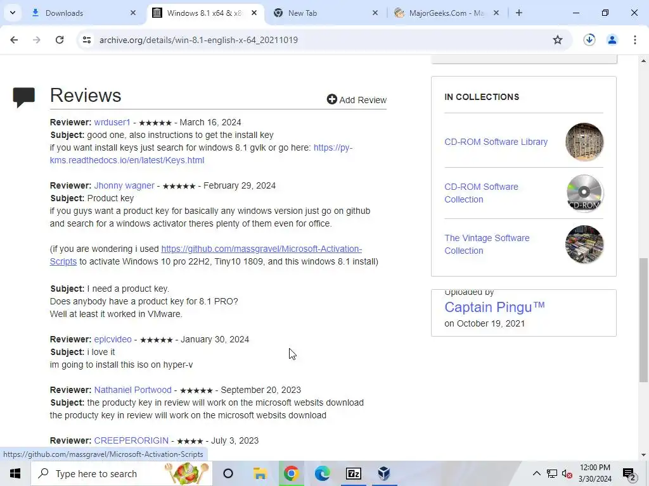Screen dimensions: 649x486
Task: Click the IN COLLECTIONS heading
Action: point(482,97)
